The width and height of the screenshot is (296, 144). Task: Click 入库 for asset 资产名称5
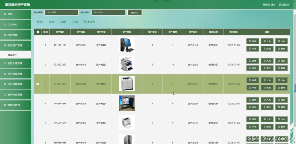point(267,119)
